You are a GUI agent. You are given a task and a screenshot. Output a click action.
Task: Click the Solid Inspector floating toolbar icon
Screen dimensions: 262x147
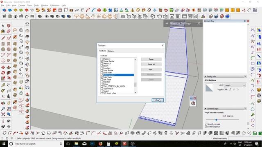coord(193,103)
